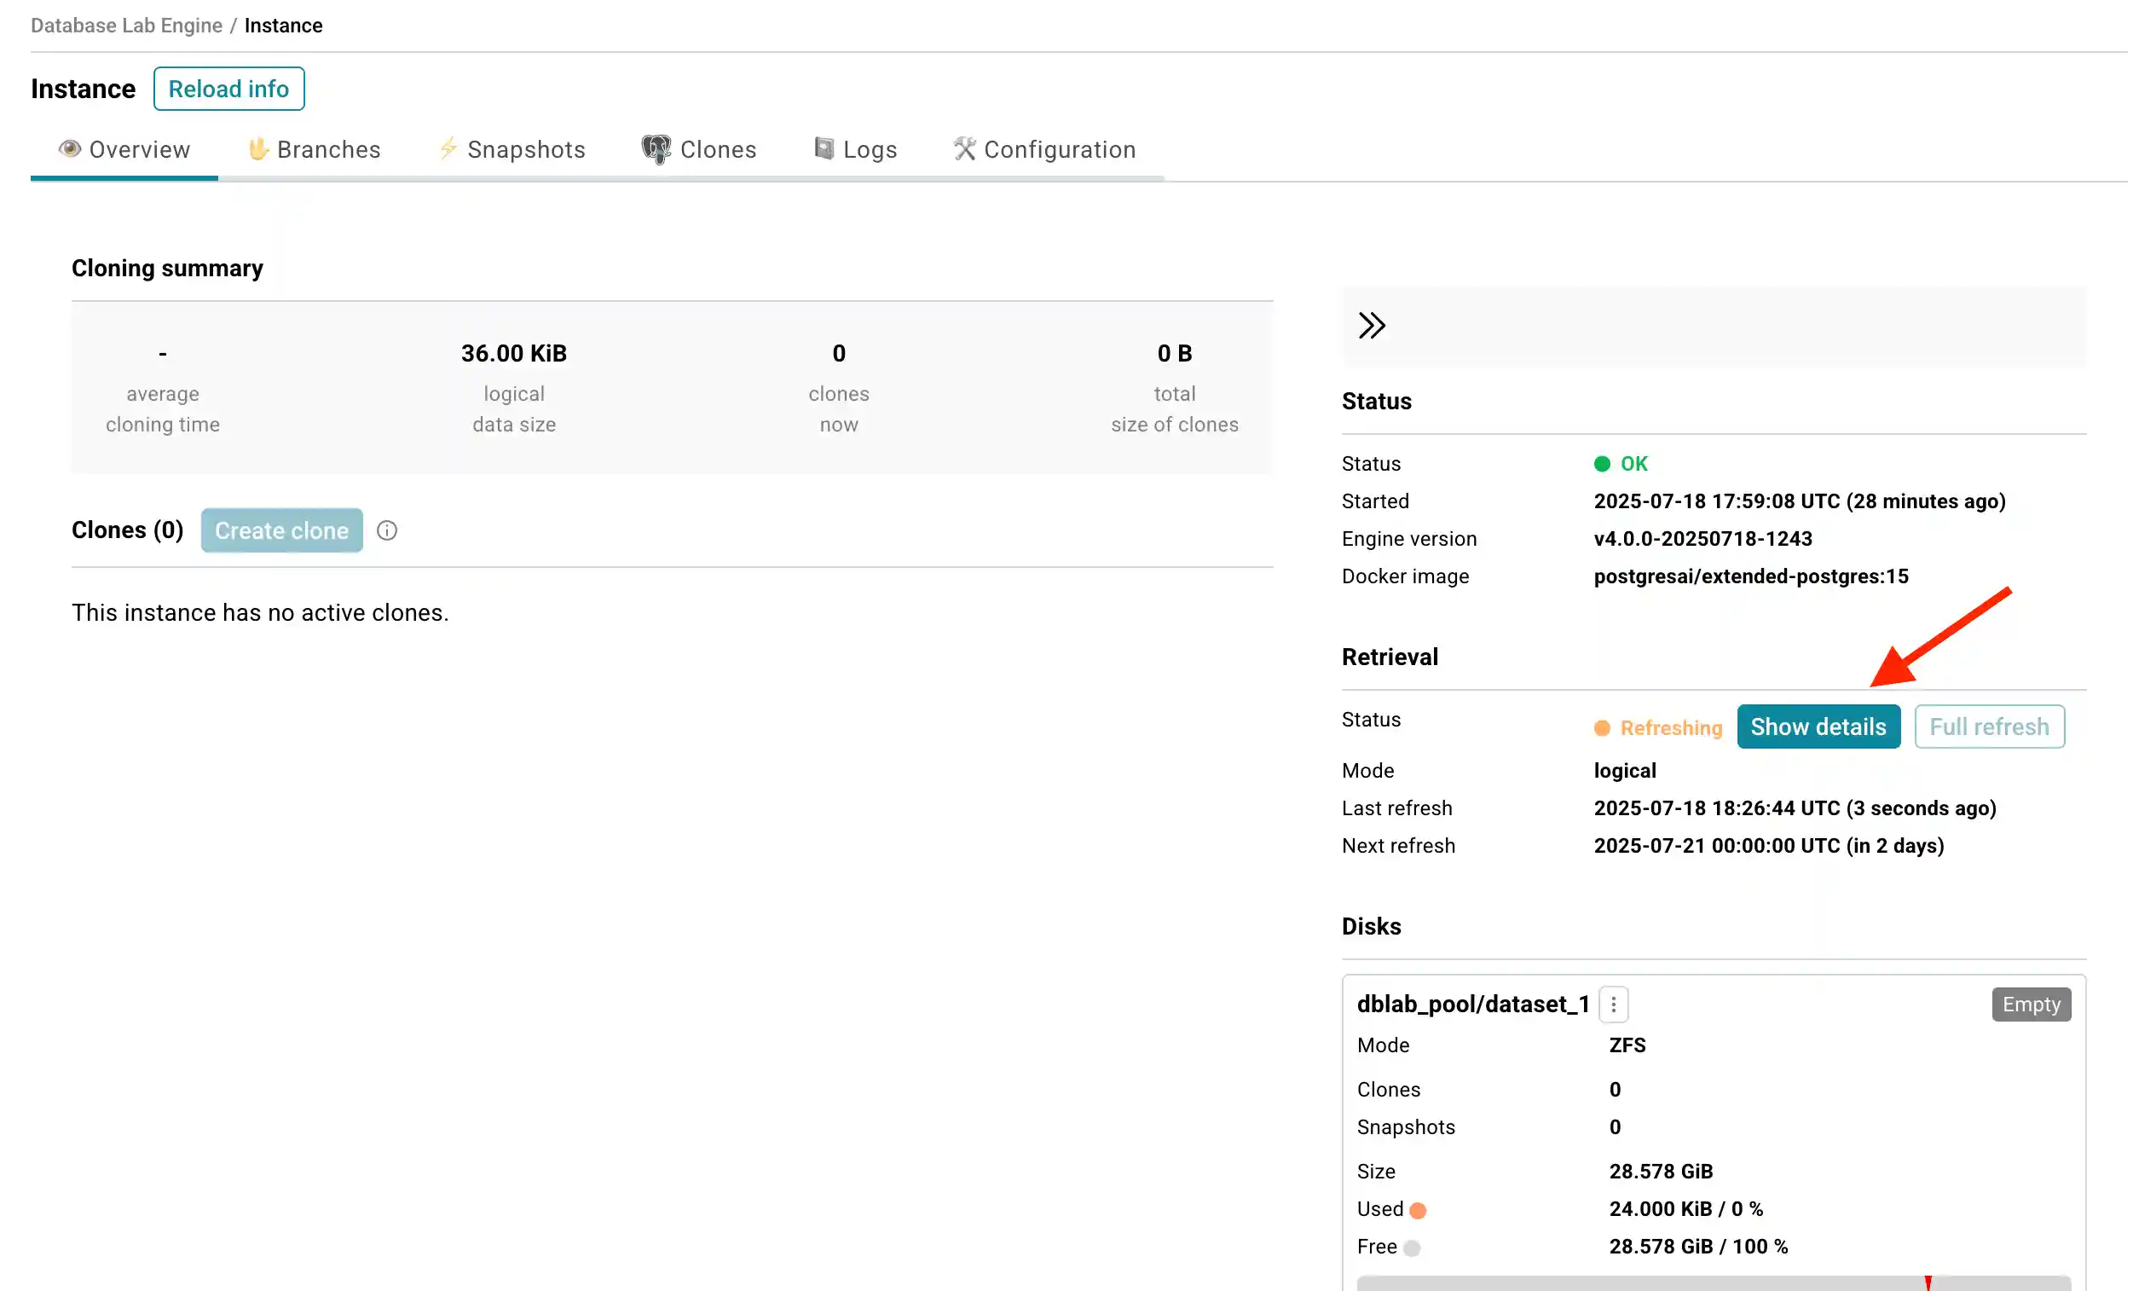Viewport: 2133px width, 1291px height.
Task: Click the Reload info button
Action: point(228,89)
